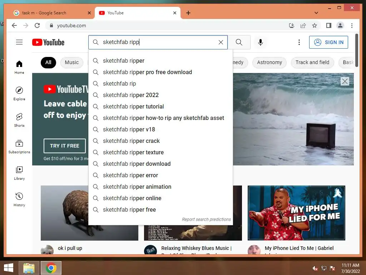Open the Chrome profile icon
The height and width of the screenshot is (275, 366).
pyautogui.click(x=340, y=25)
